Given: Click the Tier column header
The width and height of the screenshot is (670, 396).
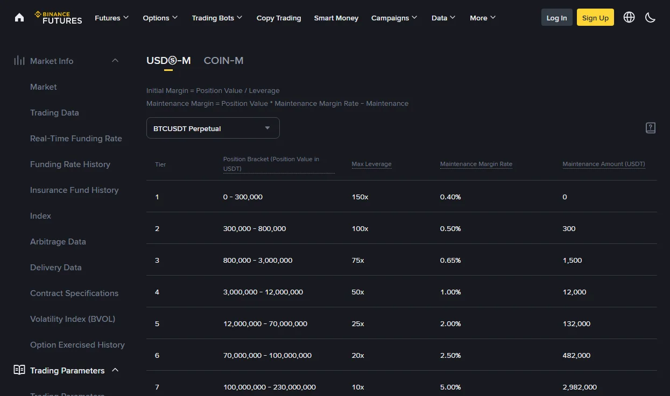Looking at the screenshot, I should click(160, 164).
